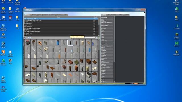Open the Props tab
This screenshot has height=102, width=182.
click(27, 15)
